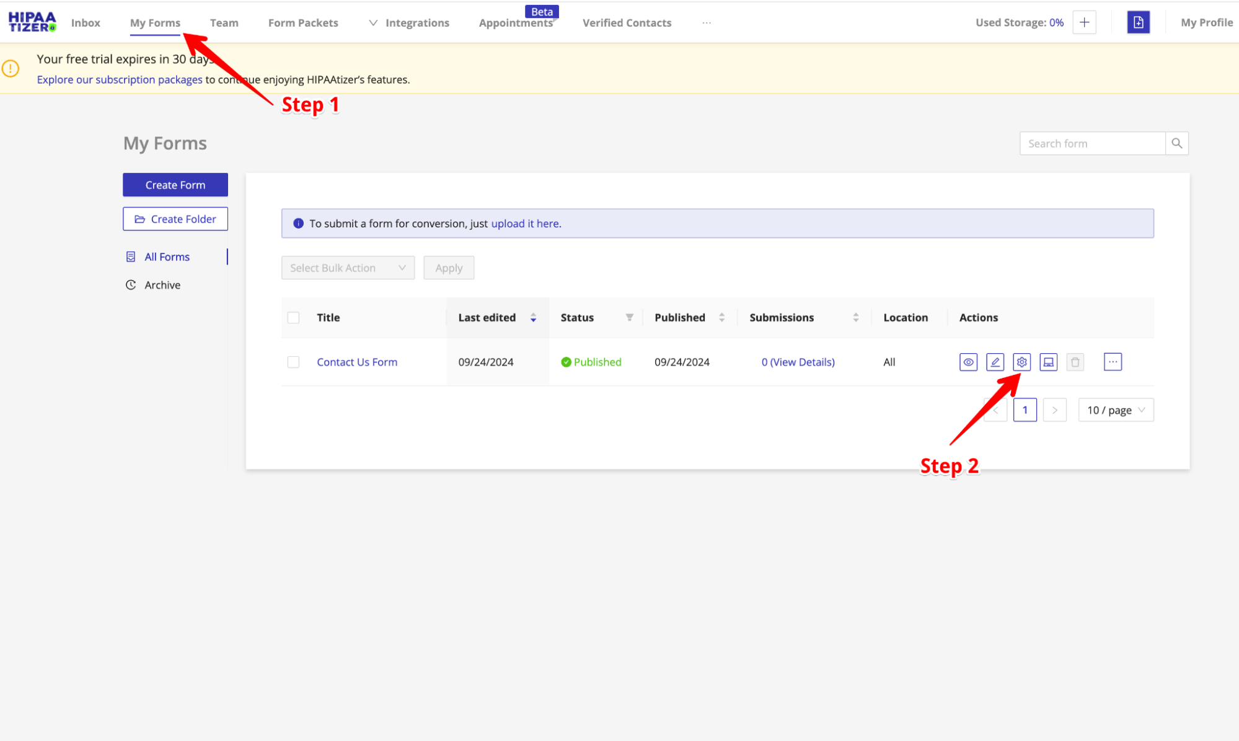
Task: Click the eye preview icon for Contact Us Form
Action: click(968, 362)
